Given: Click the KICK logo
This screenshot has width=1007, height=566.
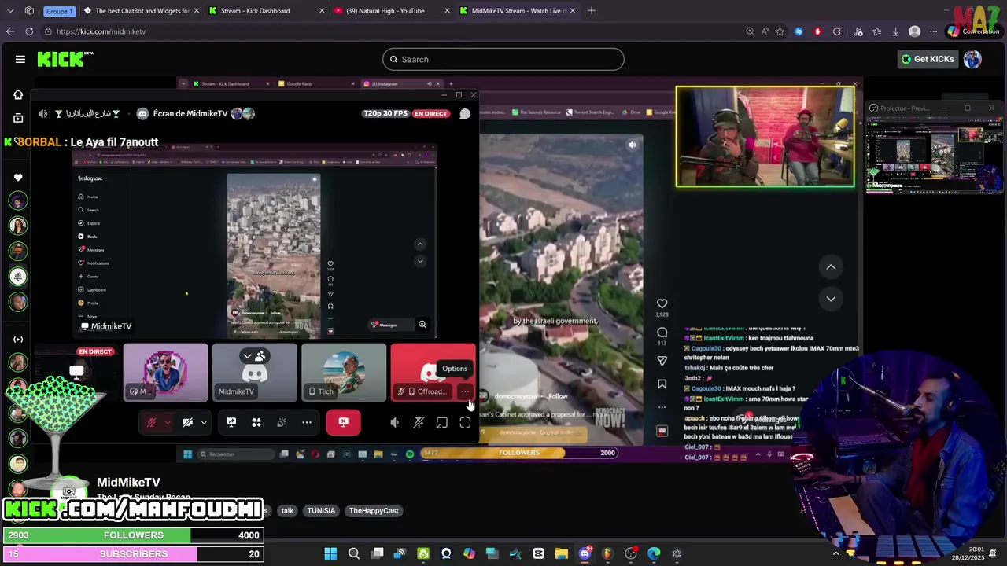Looking at the screenshot, I should (x=64, y=59).
